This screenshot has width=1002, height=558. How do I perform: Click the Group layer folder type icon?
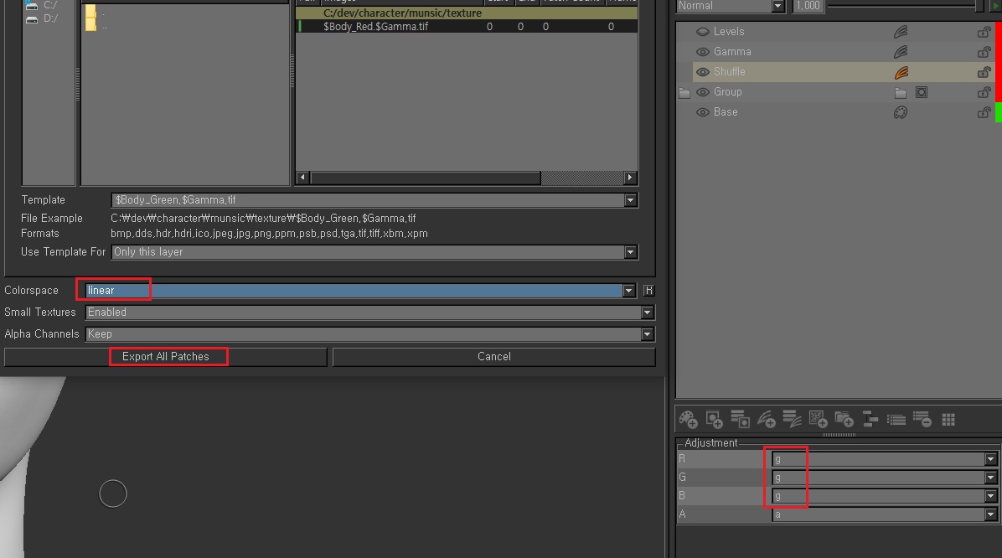(x=901, y=93)
